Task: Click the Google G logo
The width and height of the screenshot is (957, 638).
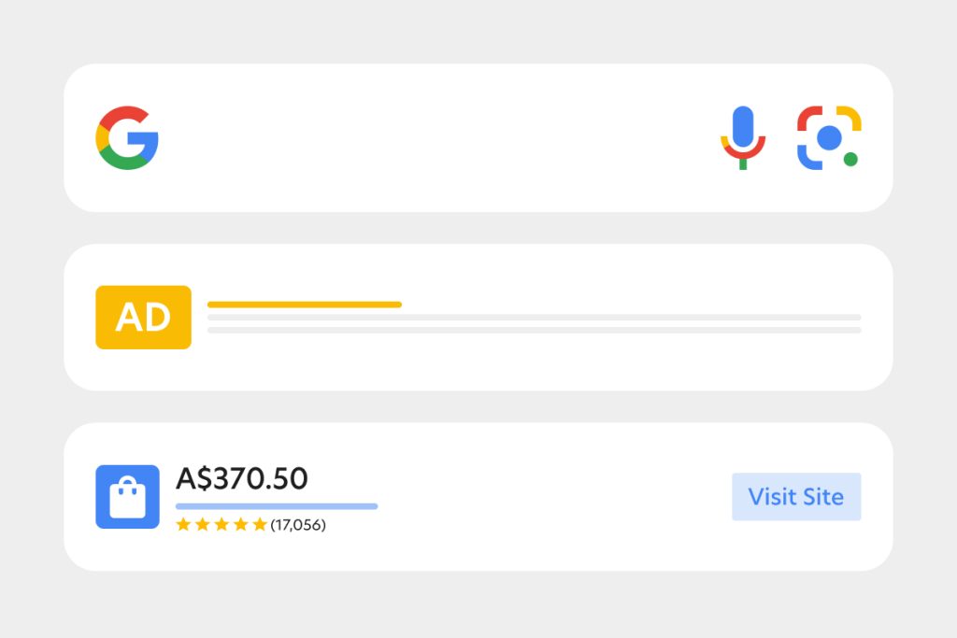Action: click(x=127, y=138)
